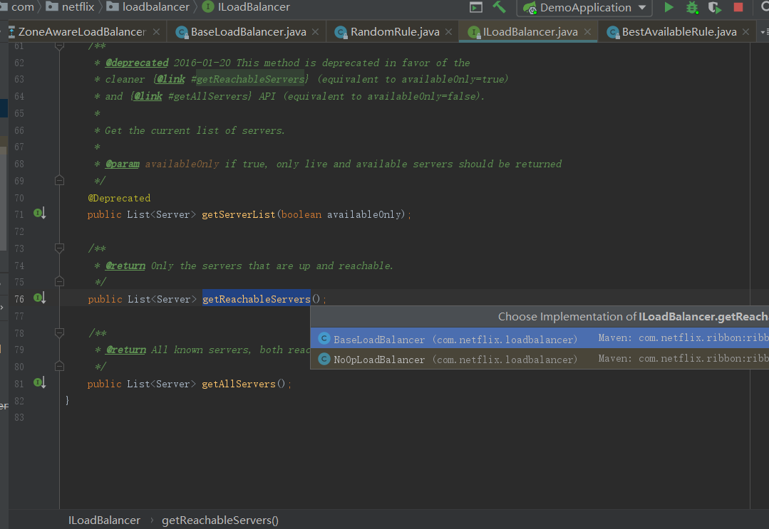Click the @param tag on line 68
This screenshot has width=769, height=529.
(x=123, y=164)
